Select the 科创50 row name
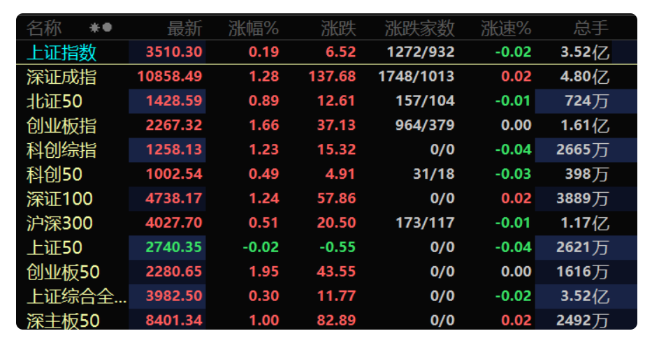The image size is (652, 338). (55, 174)
